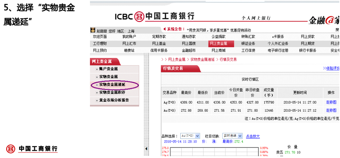Click Ag current price 4336.00
Screen dimensions: 340x158
[x=219, y=102]
